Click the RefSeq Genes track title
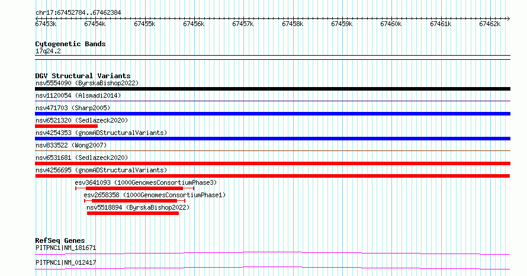 60,240
